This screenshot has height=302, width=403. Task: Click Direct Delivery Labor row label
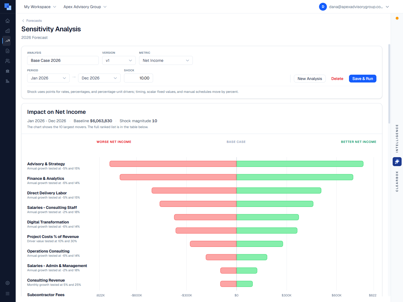(47, 193)
